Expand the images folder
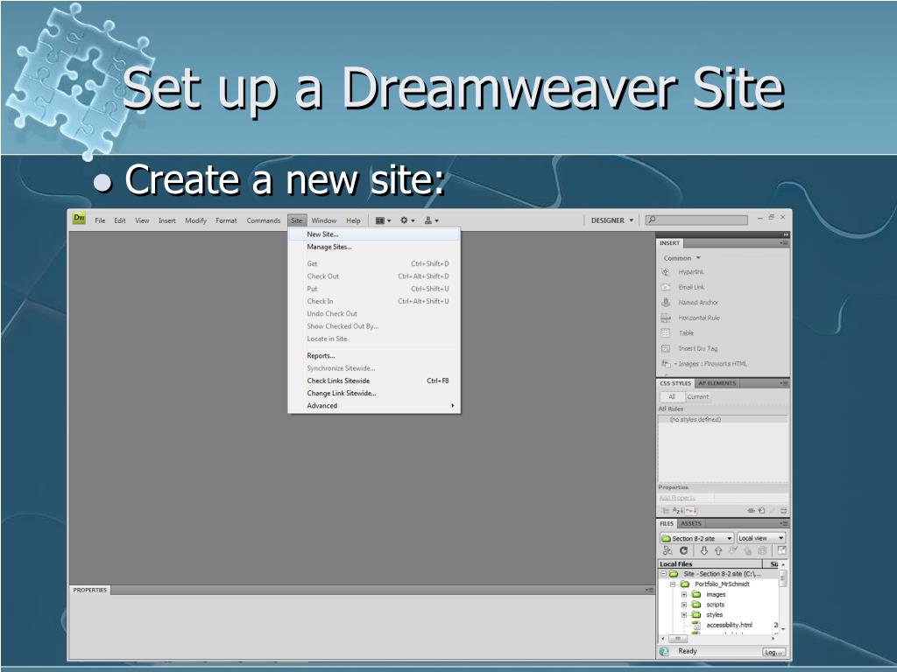The width and height of the screenshot is (897, 672). [684, 594]
